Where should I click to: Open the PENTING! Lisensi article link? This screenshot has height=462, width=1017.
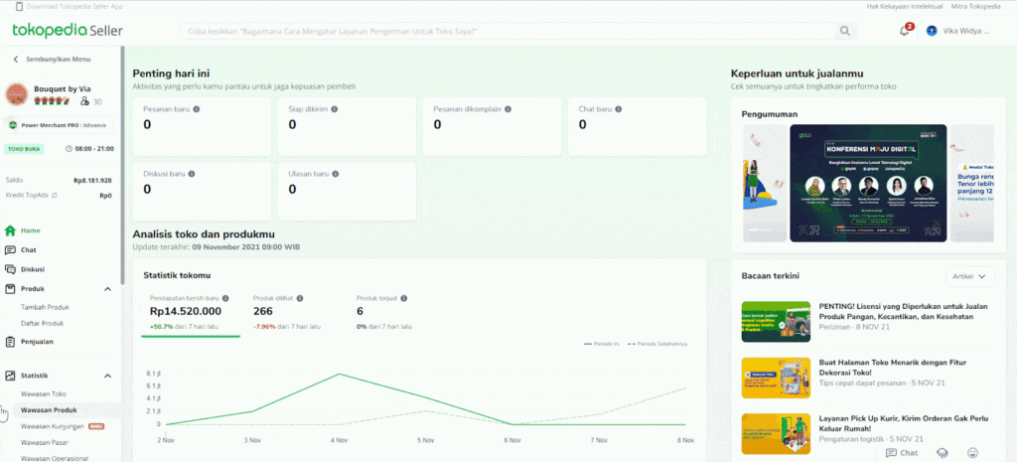pos(904,311)
